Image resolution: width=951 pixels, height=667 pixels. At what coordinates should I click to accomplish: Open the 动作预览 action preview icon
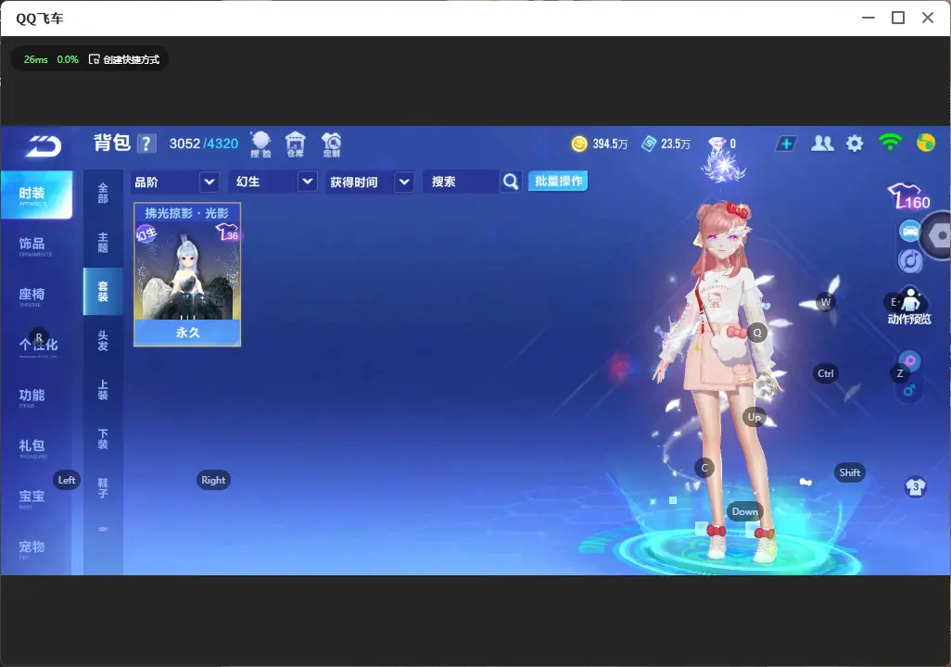click(909, 307)
